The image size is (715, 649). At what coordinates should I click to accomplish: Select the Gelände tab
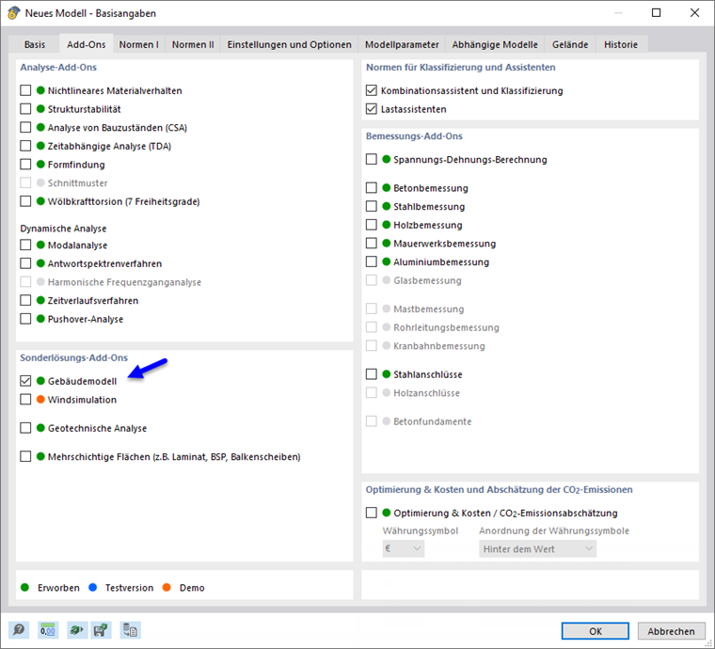coord(570,44)
